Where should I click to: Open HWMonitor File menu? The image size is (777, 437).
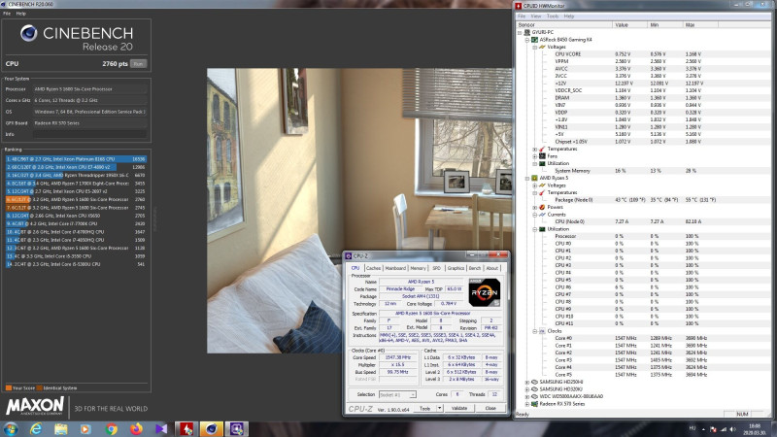point(522,17)
